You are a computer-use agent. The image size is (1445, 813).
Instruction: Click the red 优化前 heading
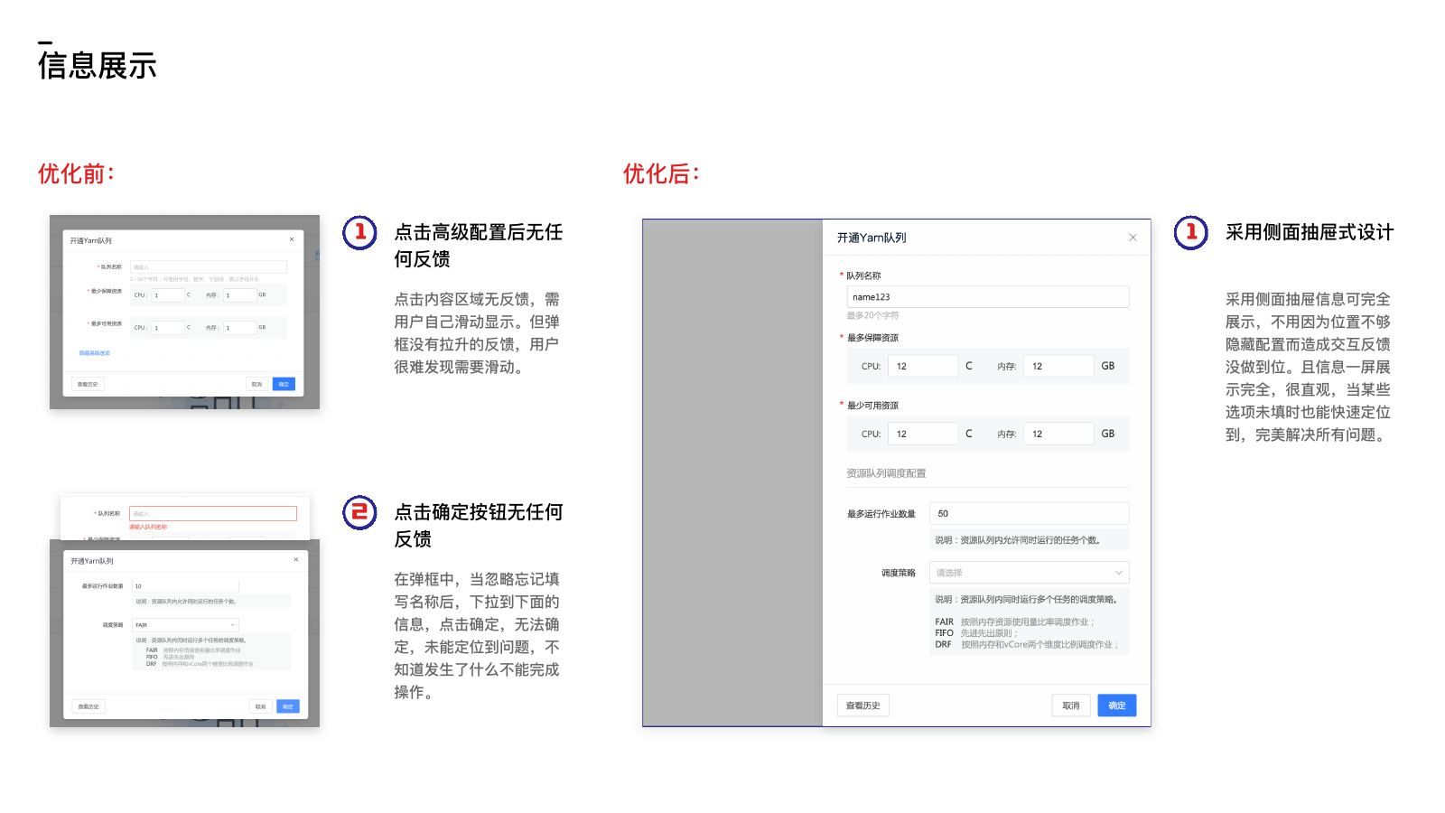click(x=76, y=173)
